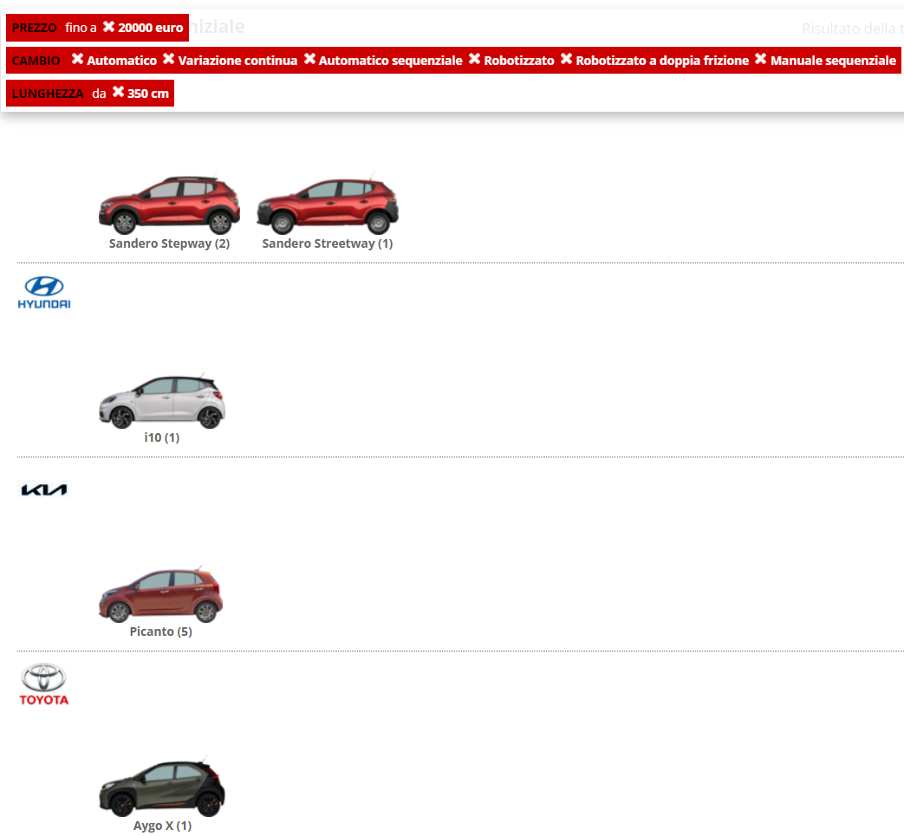This screenshot has height=836, width=904.
Task: Click the PREZZO filter label
Action: point(35,28)
